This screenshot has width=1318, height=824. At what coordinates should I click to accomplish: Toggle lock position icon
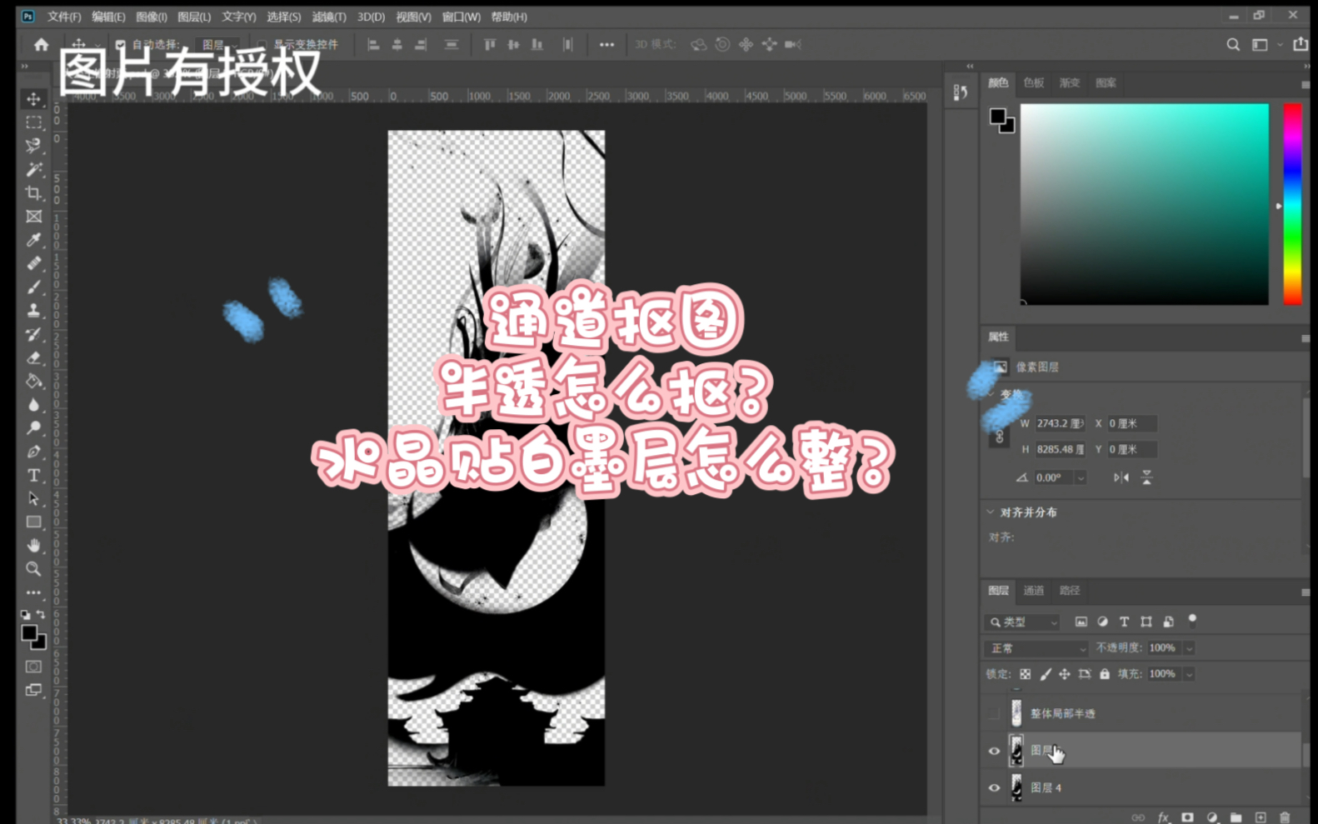point(1065,674)
